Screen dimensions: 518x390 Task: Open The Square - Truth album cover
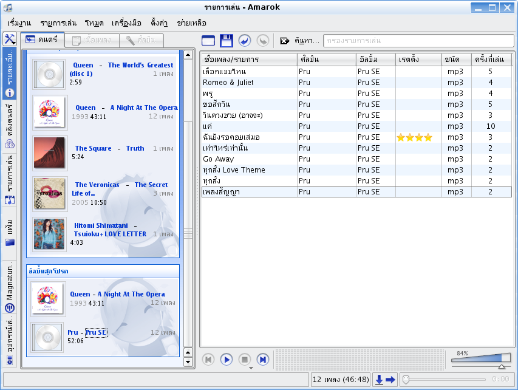[50, 152]
